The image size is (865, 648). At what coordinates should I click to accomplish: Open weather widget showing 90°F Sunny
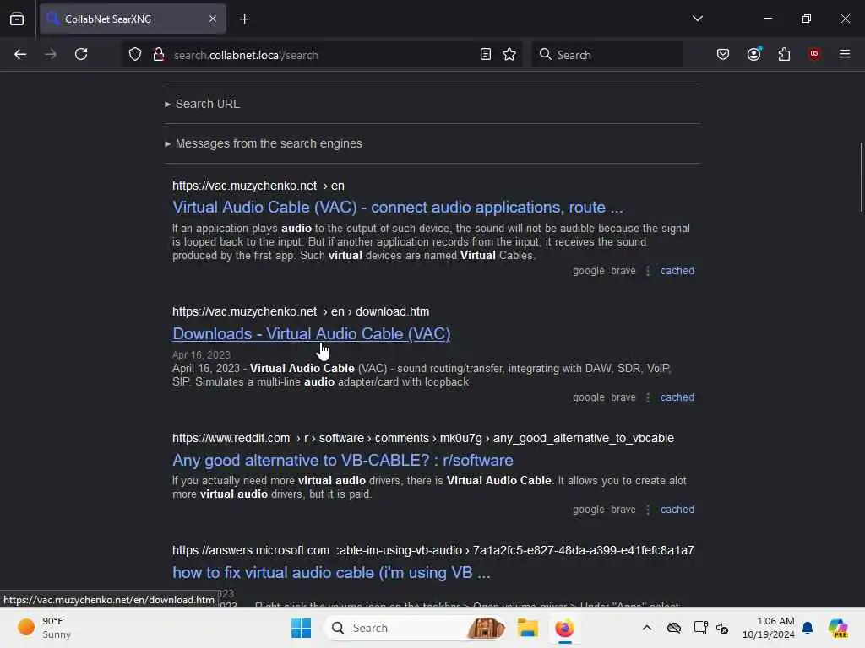pos(44,628)
